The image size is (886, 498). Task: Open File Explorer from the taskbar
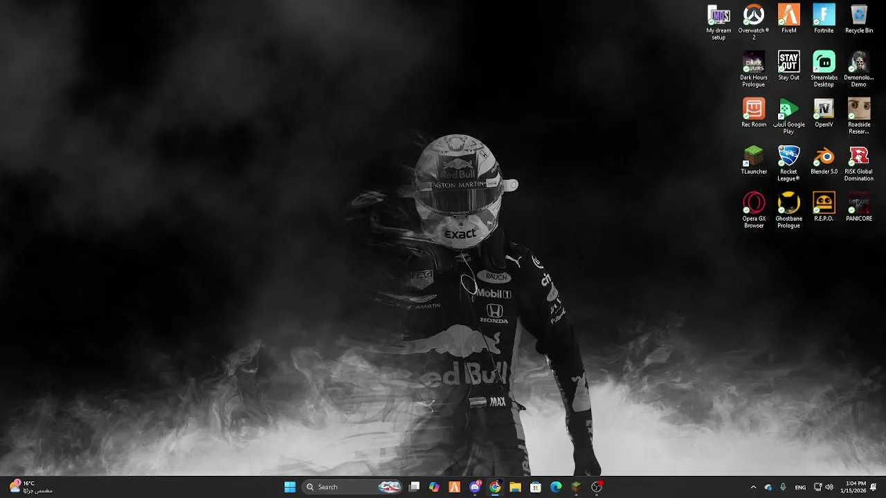tap(515, 487)
